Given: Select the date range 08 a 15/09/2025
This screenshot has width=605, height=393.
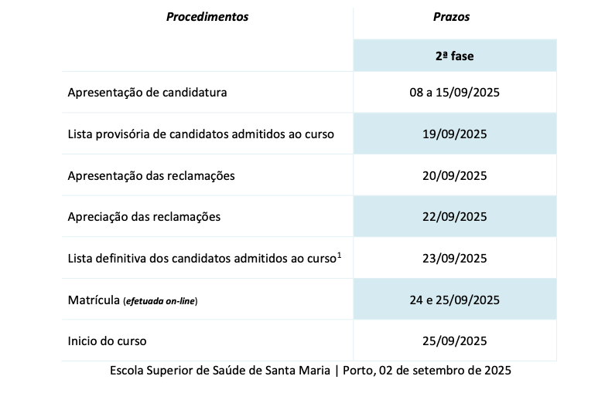Looking at the screenshot, I should [x=454, y=93].
